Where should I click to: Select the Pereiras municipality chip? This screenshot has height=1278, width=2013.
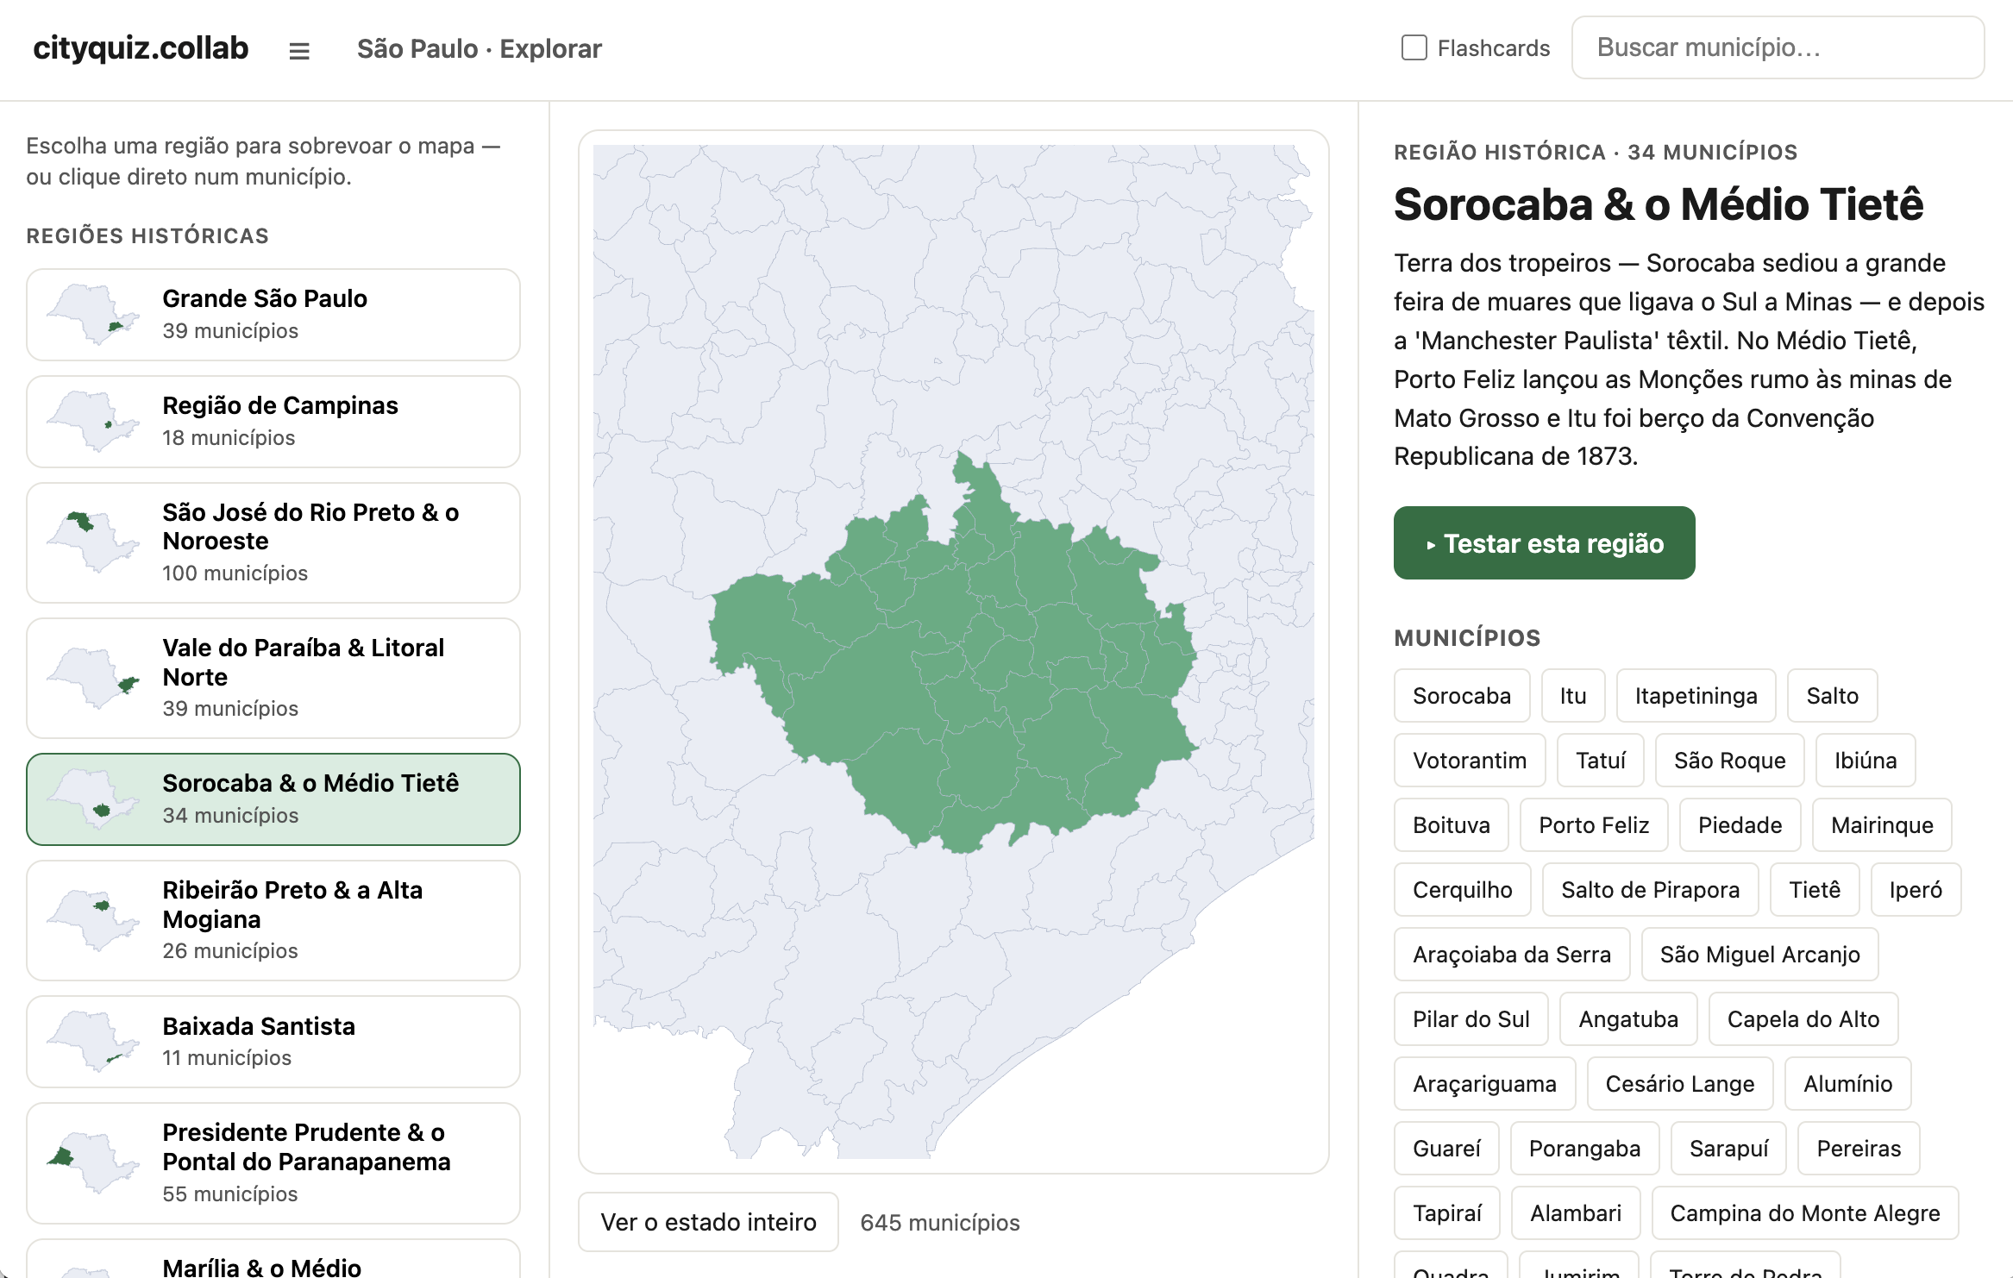pyautogui.click(x=1859, y=1149)
